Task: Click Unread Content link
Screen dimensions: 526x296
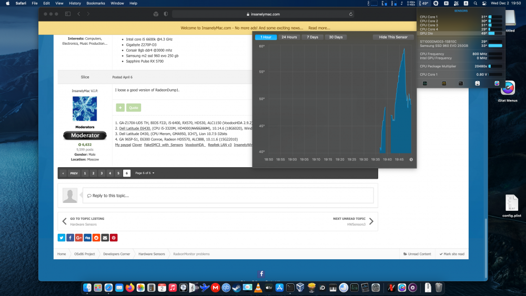Action: click(x=417, y=254)
